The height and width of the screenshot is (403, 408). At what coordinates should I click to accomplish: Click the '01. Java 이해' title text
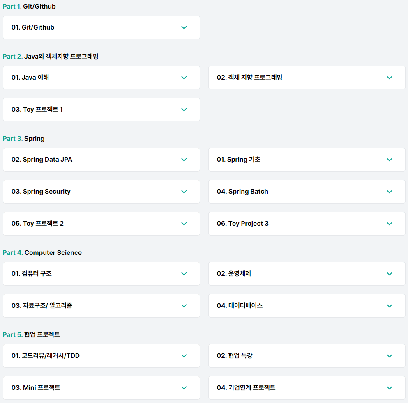coord(30,78)
